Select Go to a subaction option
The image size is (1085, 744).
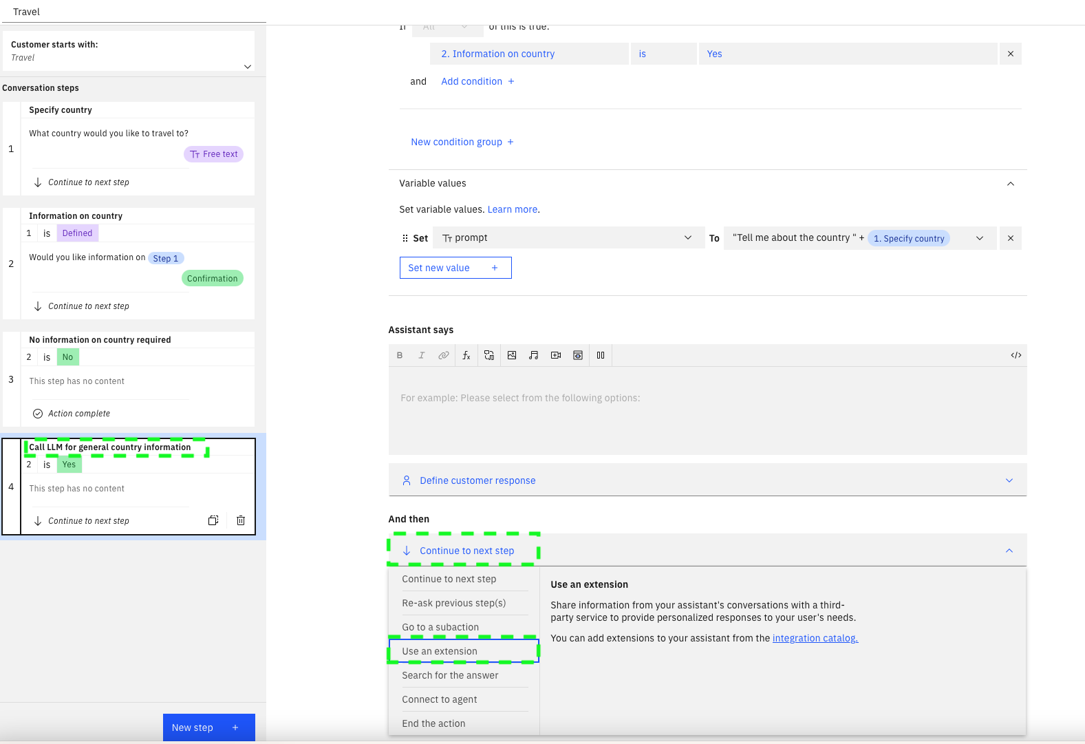(x=464, y=627)
